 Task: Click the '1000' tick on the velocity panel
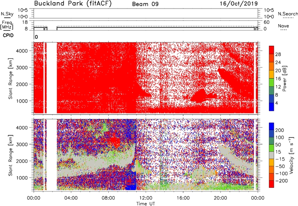point(22,178)
